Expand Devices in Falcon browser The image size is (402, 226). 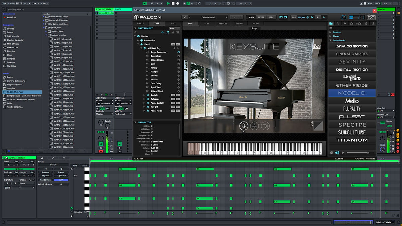(x=330, y=32)
